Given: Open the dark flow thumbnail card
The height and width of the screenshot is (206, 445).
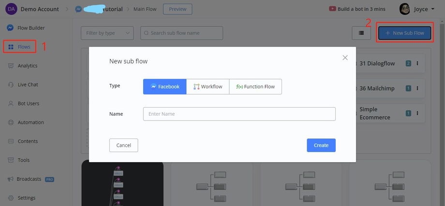Looking at the screenshot, I should (122, 183).
